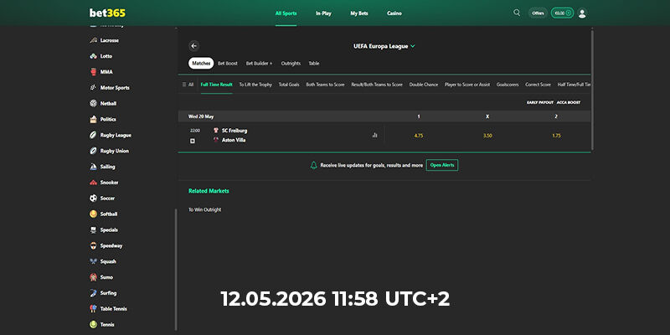Click the sidebar vertical scrollbar
670x335 pixels.
(176, 270)
